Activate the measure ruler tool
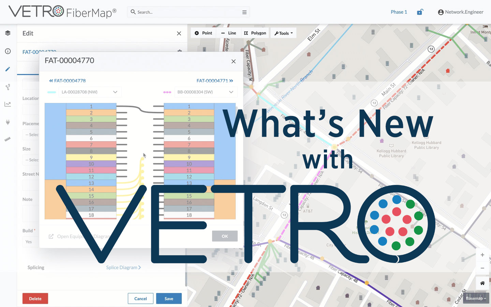491x307 pixels. point(8,139)
